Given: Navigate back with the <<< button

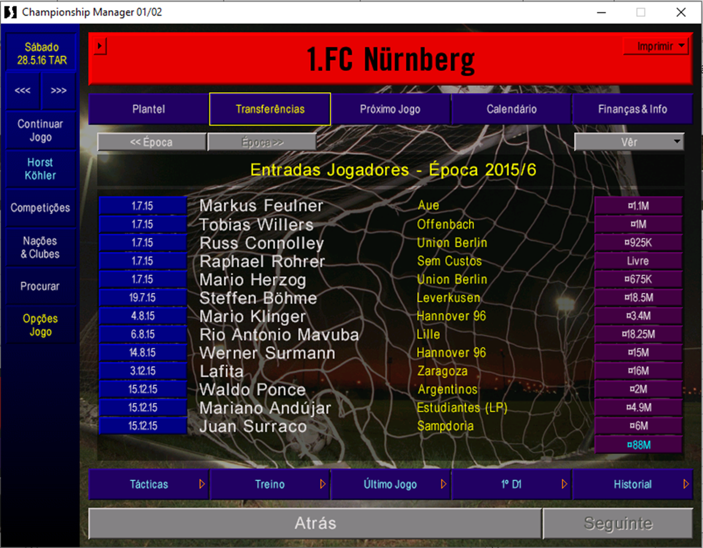Looking at the screenshot, I should coord(23,90).
